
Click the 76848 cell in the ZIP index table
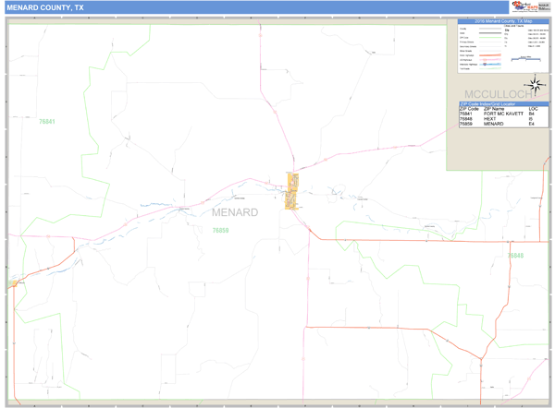click(466, 119)
